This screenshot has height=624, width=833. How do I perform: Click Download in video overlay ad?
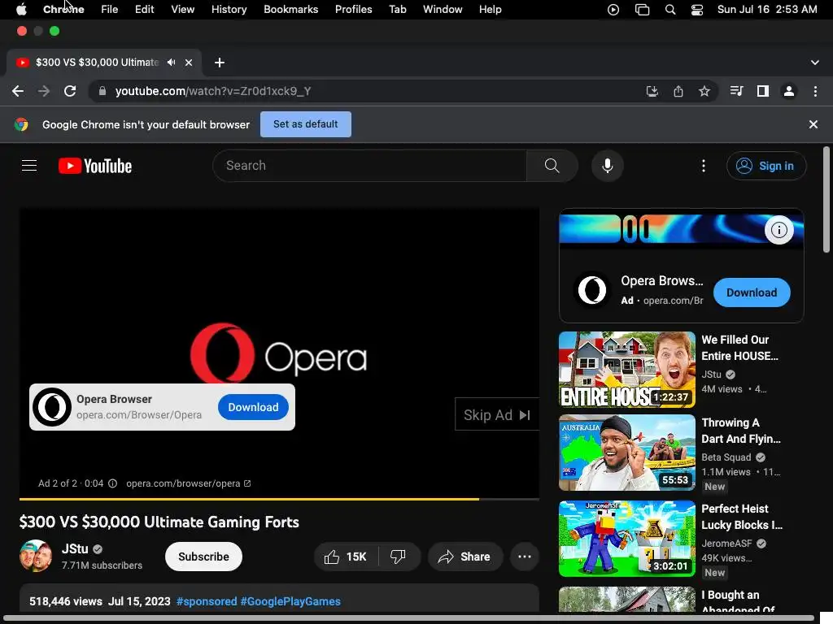(253, 407)
